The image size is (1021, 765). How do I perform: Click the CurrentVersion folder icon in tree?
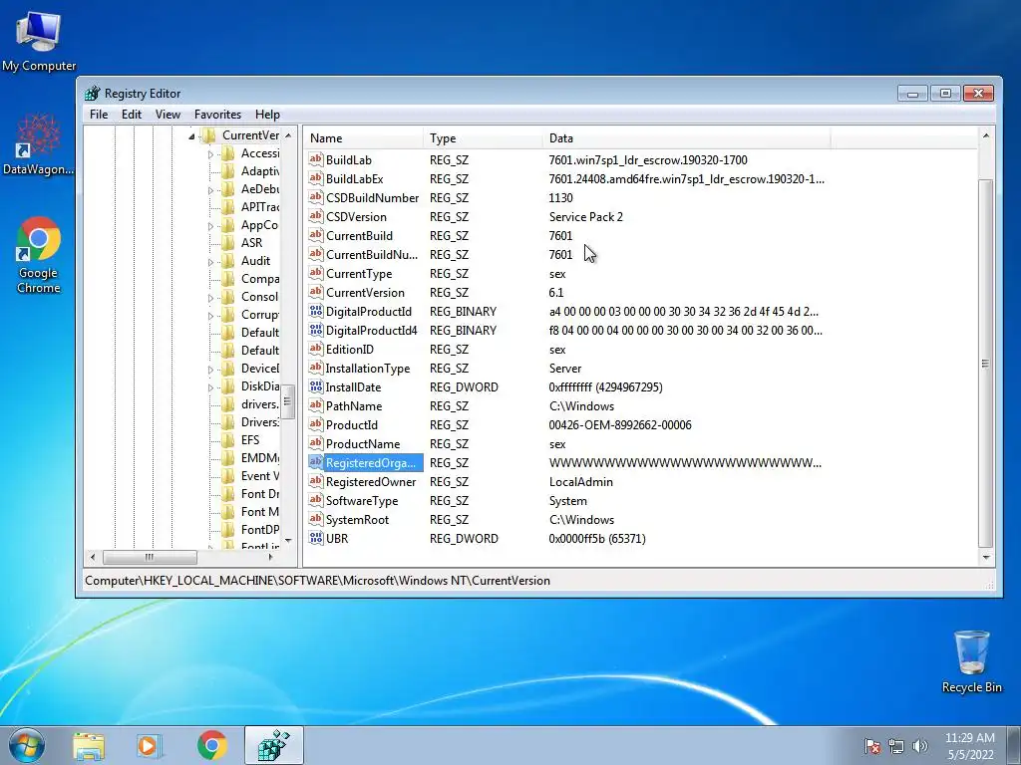click(x=208, y=135)
